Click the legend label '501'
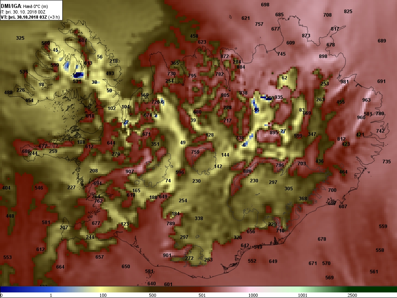397x298 pixels. [x=202, y=295]
